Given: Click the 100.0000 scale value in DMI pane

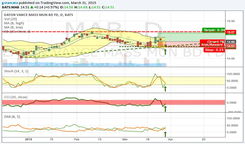Looking at the screenshot, I should click(233, 118).
